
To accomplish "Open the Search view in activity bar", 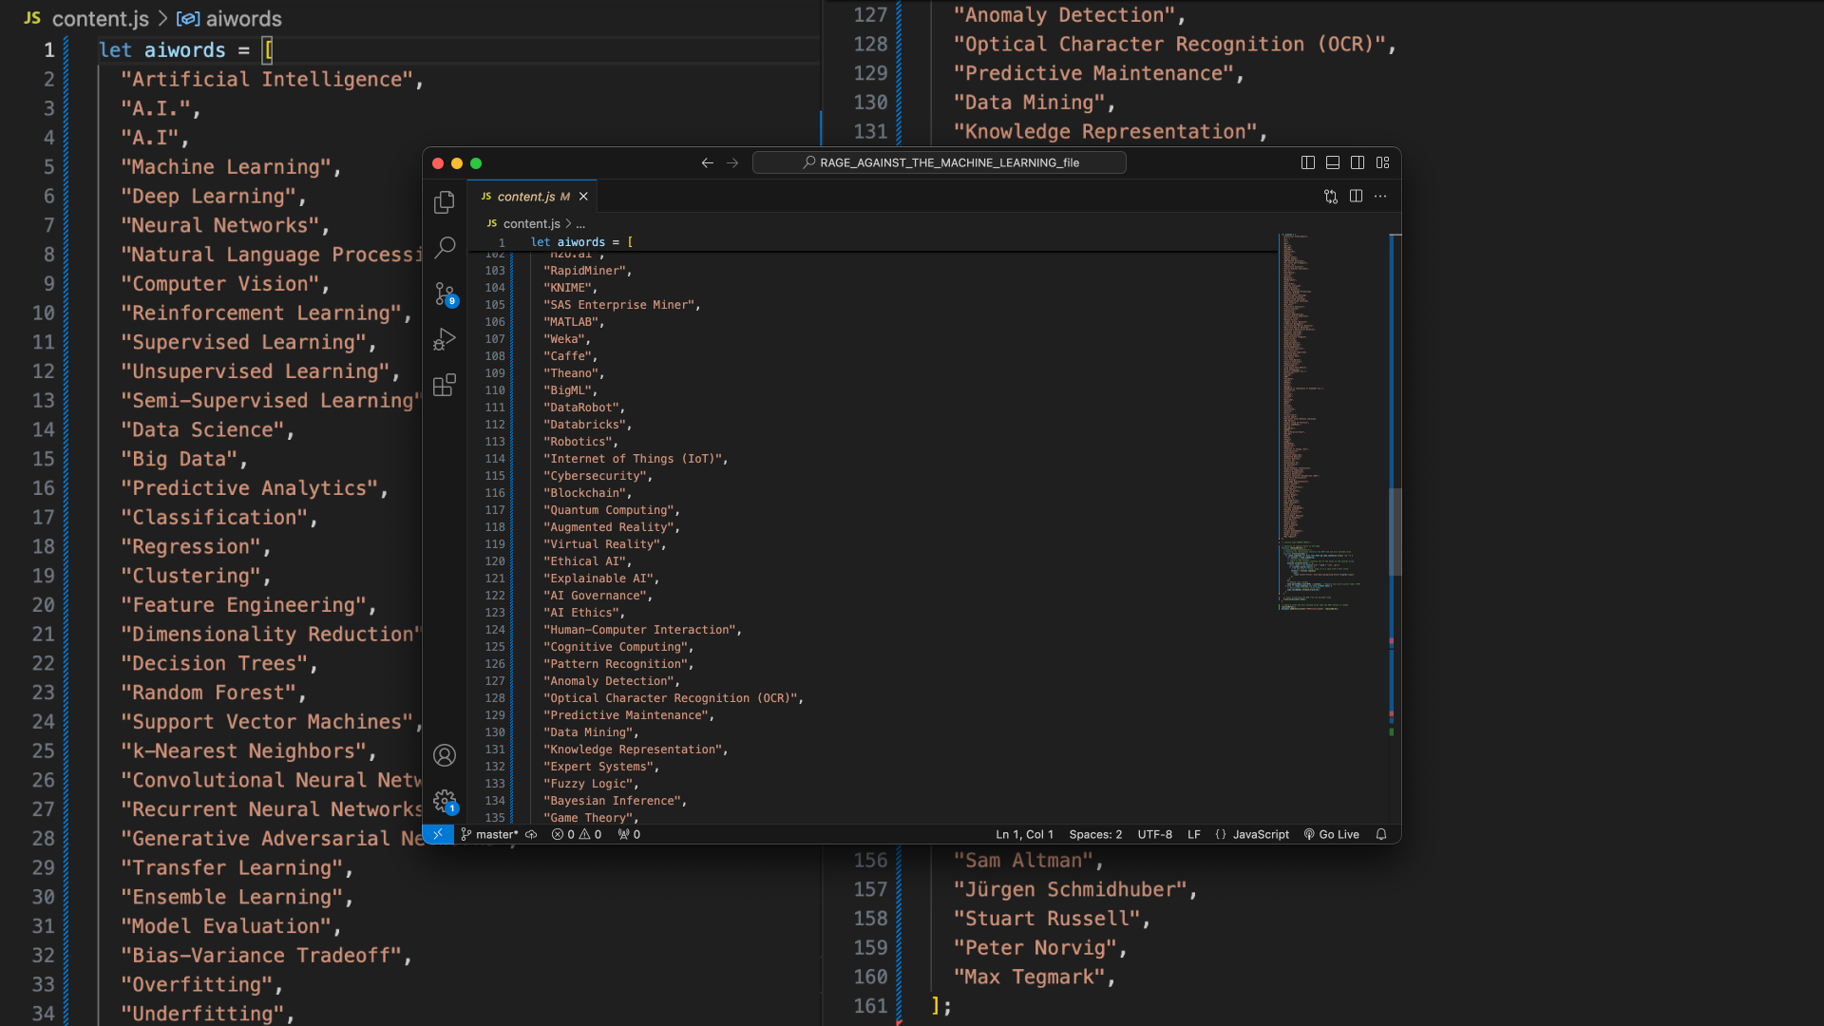I will click(444, 248).
